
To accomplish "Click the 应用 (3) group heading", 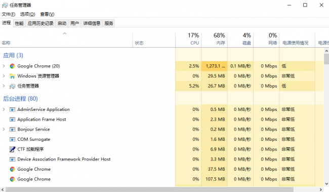I will 13,55.
